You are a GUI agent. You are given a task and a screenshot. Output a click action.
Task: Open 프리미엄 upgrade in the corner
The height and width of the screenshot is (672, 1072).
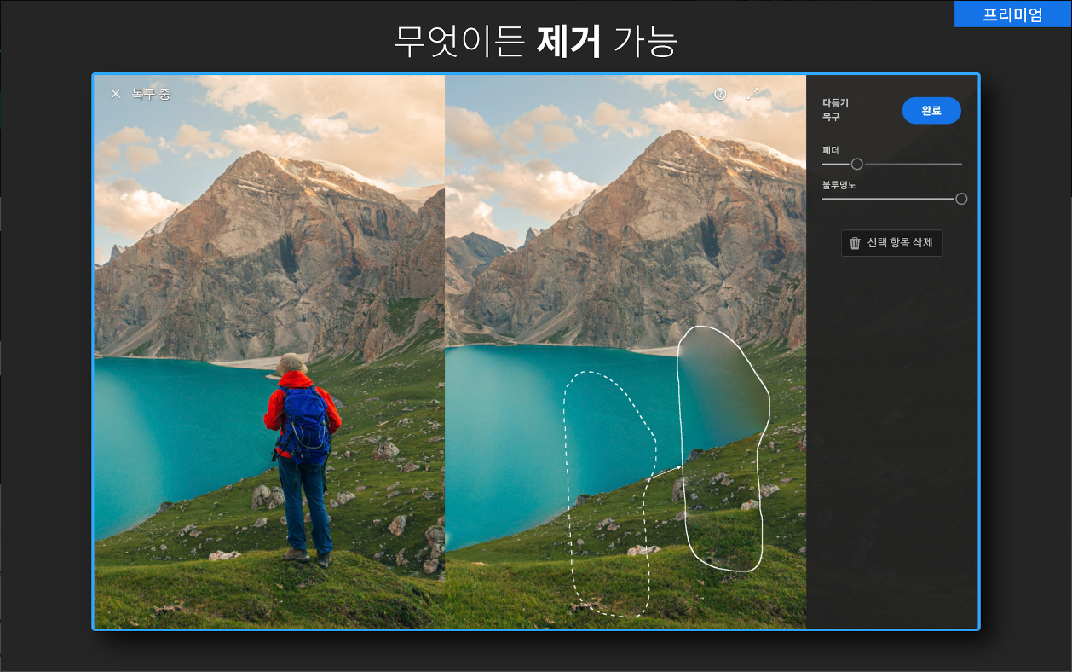1014,14
